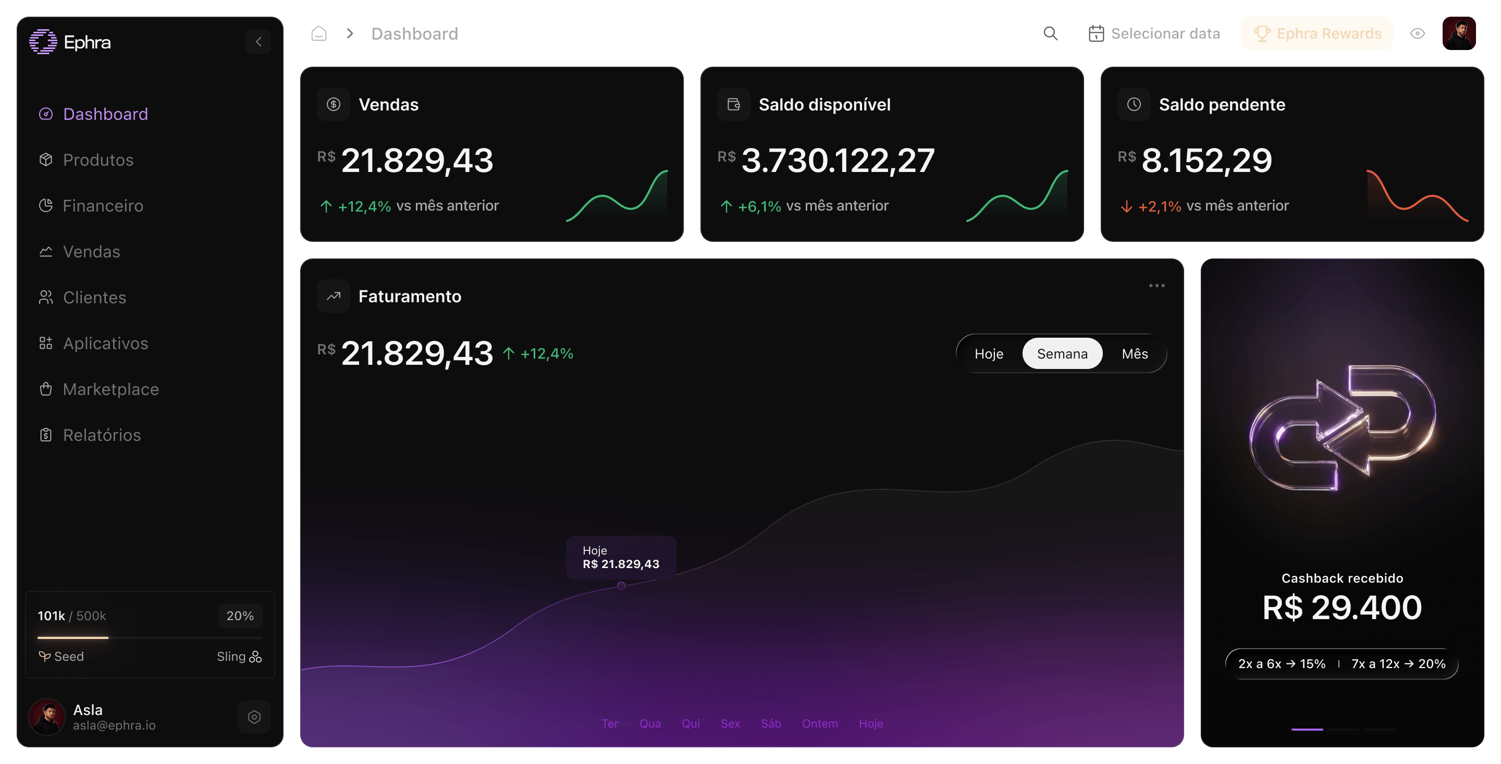Click the Sling level icon
This screenshot has height=764, width=1501.
(x=256, y=657)
